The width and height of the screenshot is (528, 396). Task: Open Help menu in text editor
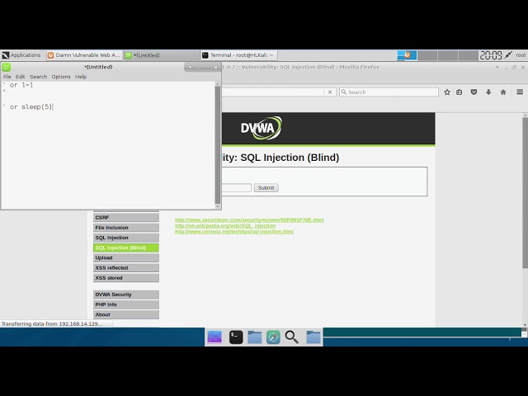[81, 77]
